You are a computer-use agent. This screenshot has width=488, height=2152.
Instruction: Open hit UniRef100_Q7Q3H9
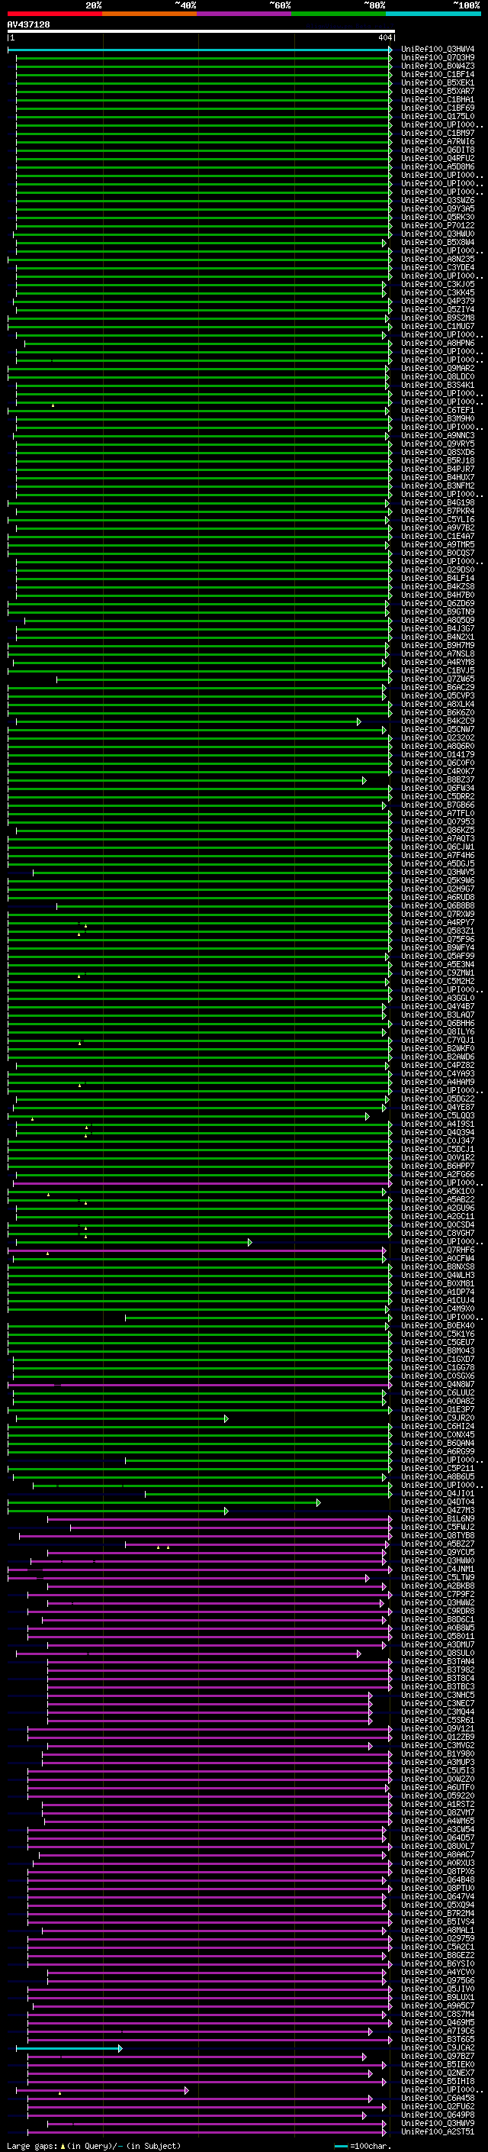(x=438, y=58)
